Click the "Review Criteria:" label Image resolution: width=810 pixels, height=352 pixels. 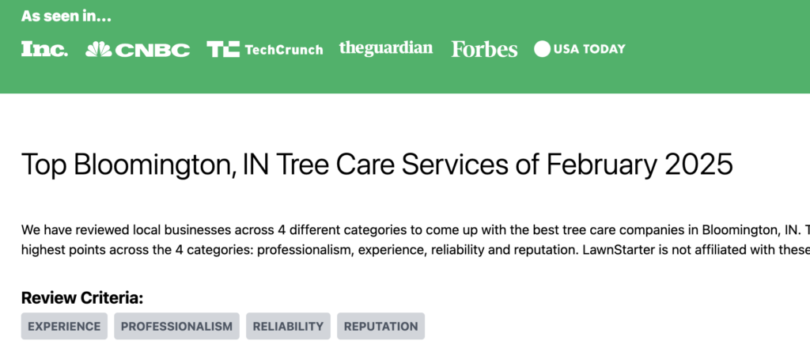[x=82, y=298]
